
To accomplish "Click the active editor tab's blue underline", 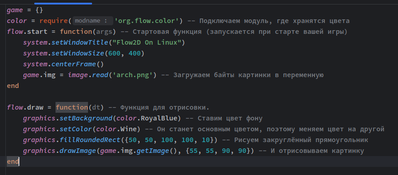I will 63,4.
